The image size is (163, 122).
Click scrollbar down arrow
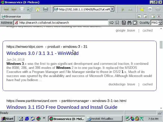click(161, 108)
